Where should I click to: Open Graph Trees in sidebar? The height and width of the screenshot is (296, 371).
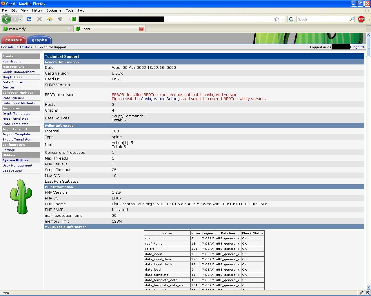pos(12,77)
